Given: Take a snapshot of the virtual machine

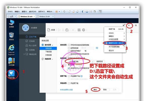Looking at the screenshot, I should (70, 12).
